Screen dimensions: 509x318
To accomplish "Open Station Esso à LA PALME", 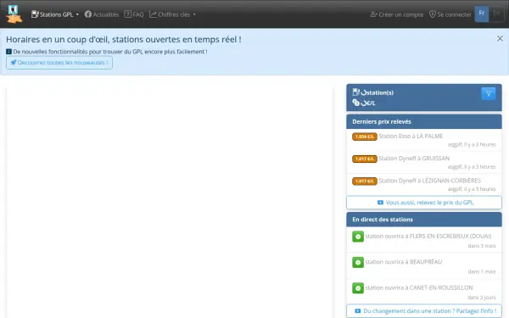I will pos(411,136).
